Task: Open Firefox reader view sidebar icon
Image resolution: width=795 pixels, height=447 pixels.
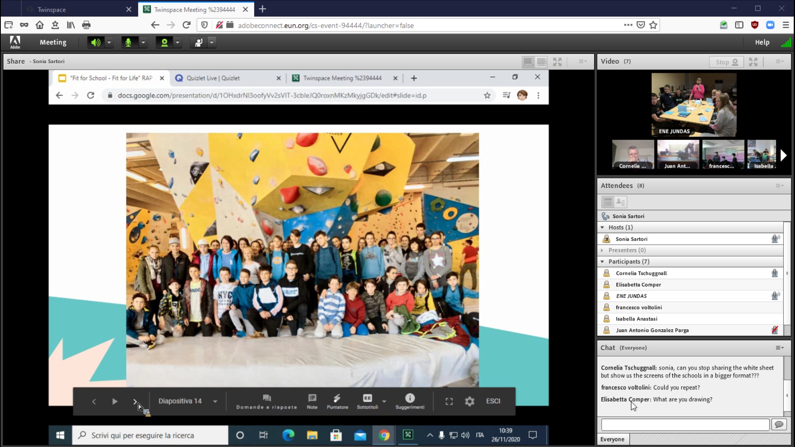Action: (x=739, y=25)
